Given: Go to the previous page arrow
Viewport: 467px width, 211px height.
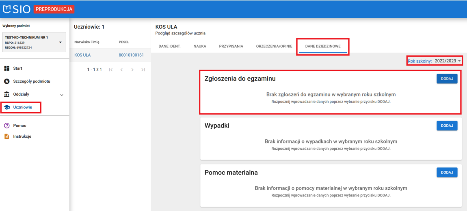Looking at the screenshot, I should (121, 70).
